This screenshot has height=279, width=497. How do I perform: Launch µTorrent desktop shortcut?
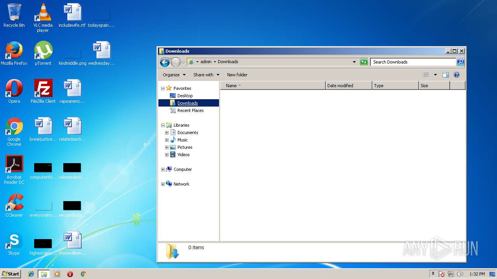tap(43, 53)
